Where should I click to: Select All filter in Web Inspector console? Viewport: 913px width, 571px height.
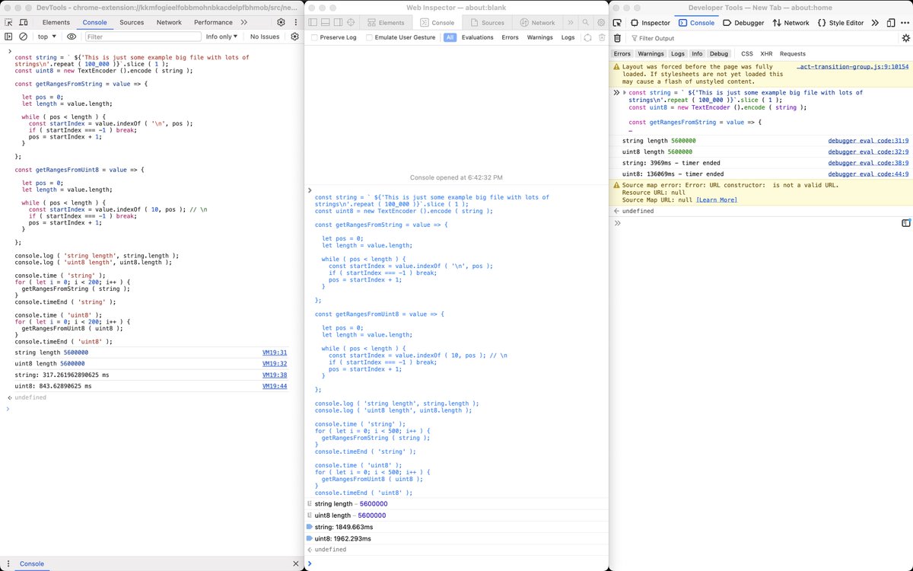[x=450, y=37]
